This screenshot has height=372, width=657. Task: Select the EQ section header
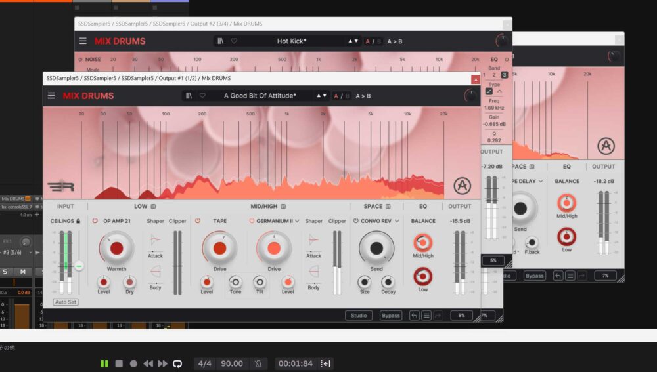click(x=423, y=206)
